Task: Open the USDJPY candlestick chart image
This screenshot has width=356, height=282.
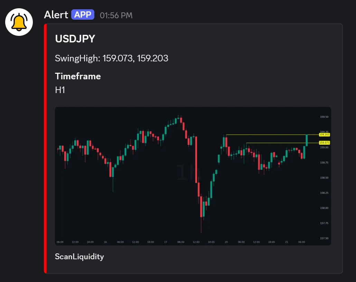Action: click(193, 176)
